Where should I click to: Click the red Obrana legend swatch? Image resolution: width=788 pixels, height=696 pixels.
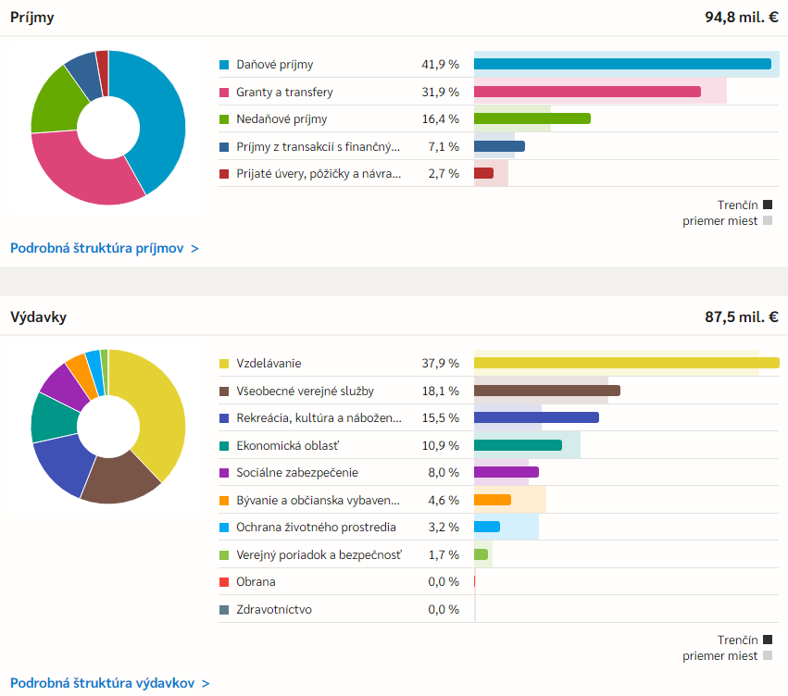(x=224, y=582)
